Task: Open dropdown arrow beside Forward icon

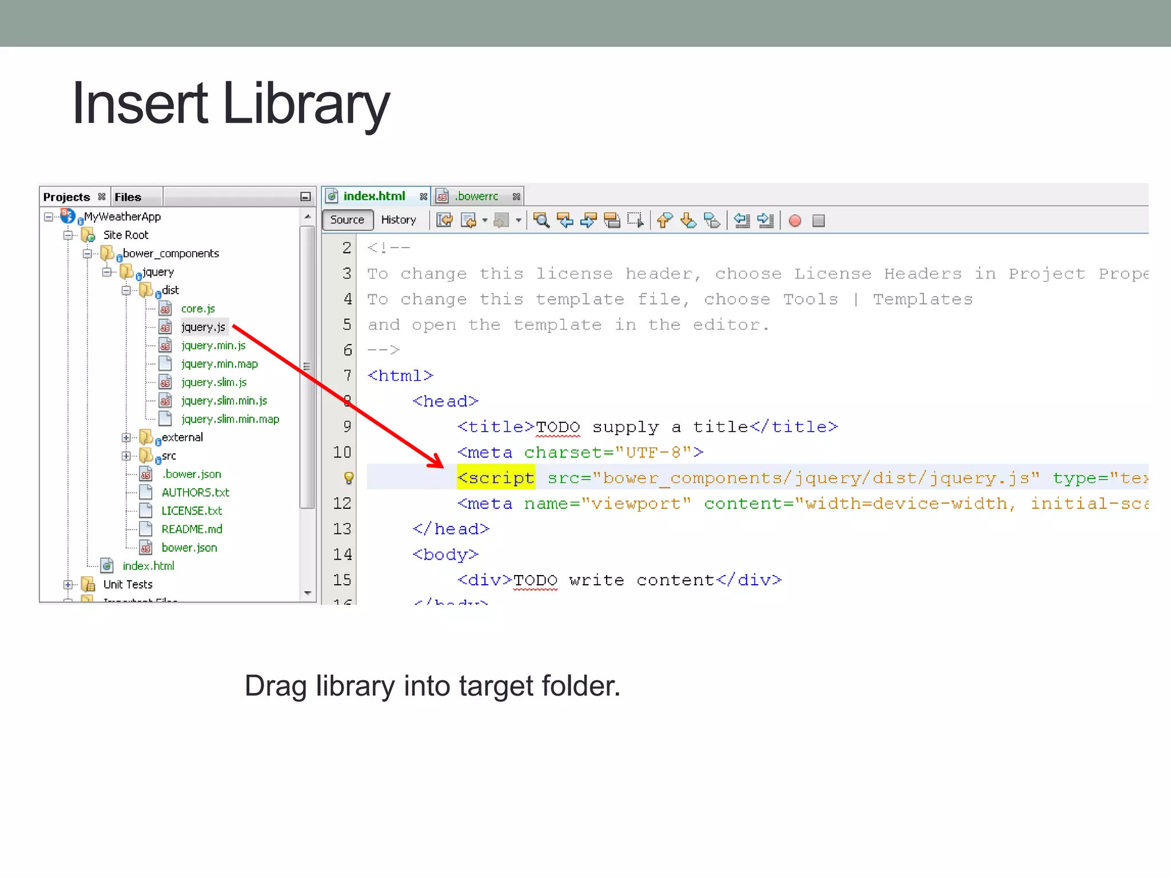Action: tap(518, 221)
